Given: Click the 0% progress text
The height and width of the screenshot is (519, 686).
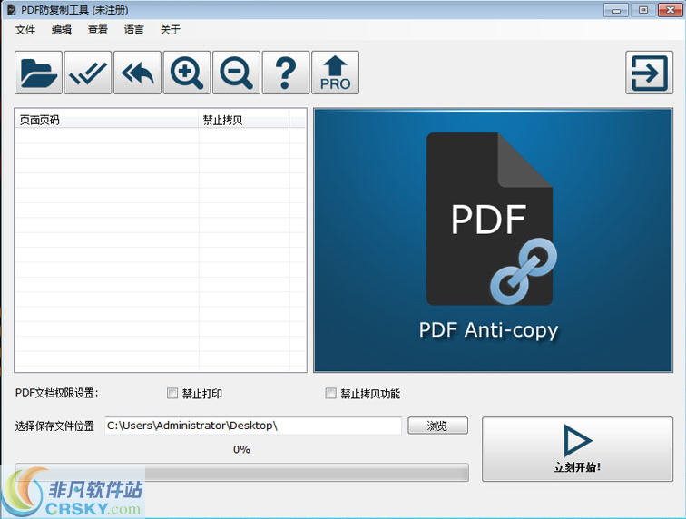Looking at the screenshot, I should point(241,449).
